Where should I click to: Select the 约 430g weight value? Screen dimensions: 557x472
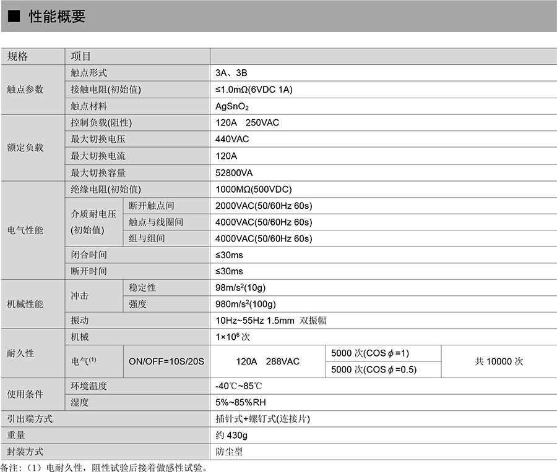coord(231,435)
